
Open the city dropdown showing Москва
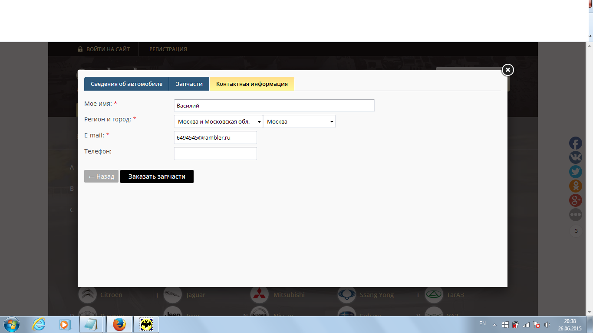299,122
